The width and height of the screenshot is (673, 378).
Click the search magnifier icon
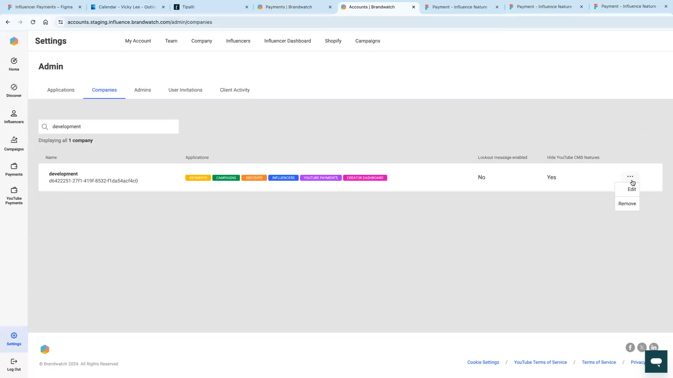coord(45,126)
